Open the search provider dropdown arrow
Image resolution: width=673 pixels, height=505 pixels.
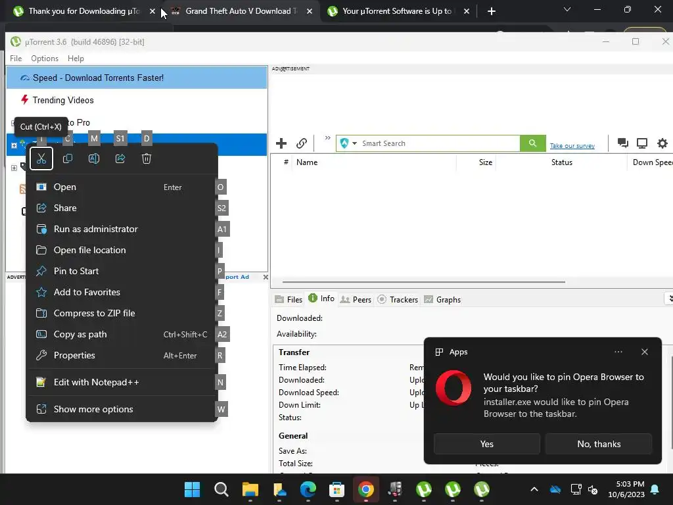[354, 143]
